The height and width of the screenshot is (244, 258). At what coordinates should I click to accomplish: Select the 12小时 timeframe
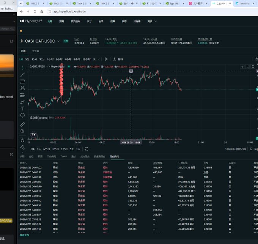87,59
